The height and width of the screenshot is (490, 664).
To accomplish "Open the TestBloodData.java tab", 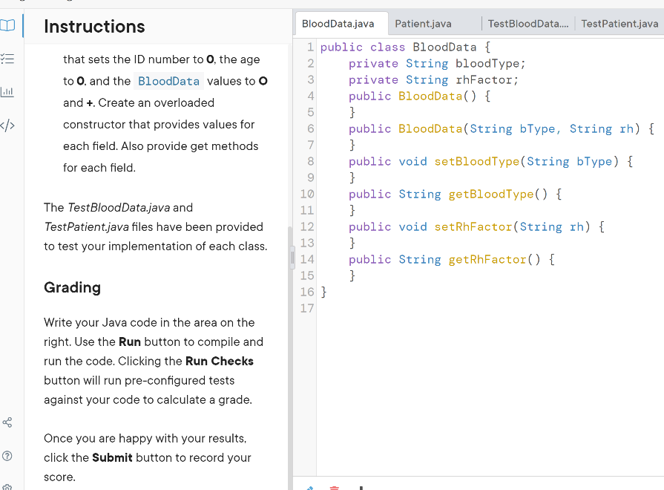I will click(x=527, y=24).
